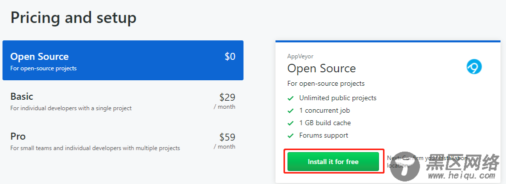
Task: Click the Basic plan description text
Action: [x=71, y=108]
